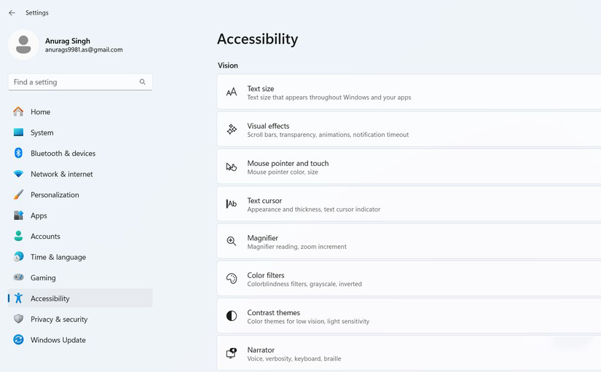Click the Text size AA icon
The height and width of the screenshot is (372, 601).
click(232, 92)
